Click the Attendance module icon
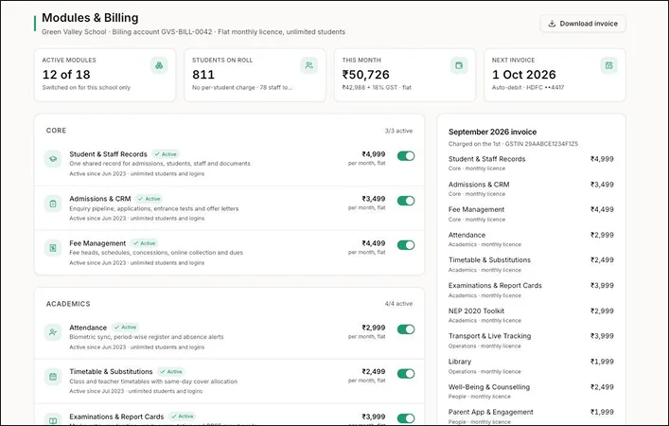The height and width of the screenshot is (426, 669). point(53,332)
